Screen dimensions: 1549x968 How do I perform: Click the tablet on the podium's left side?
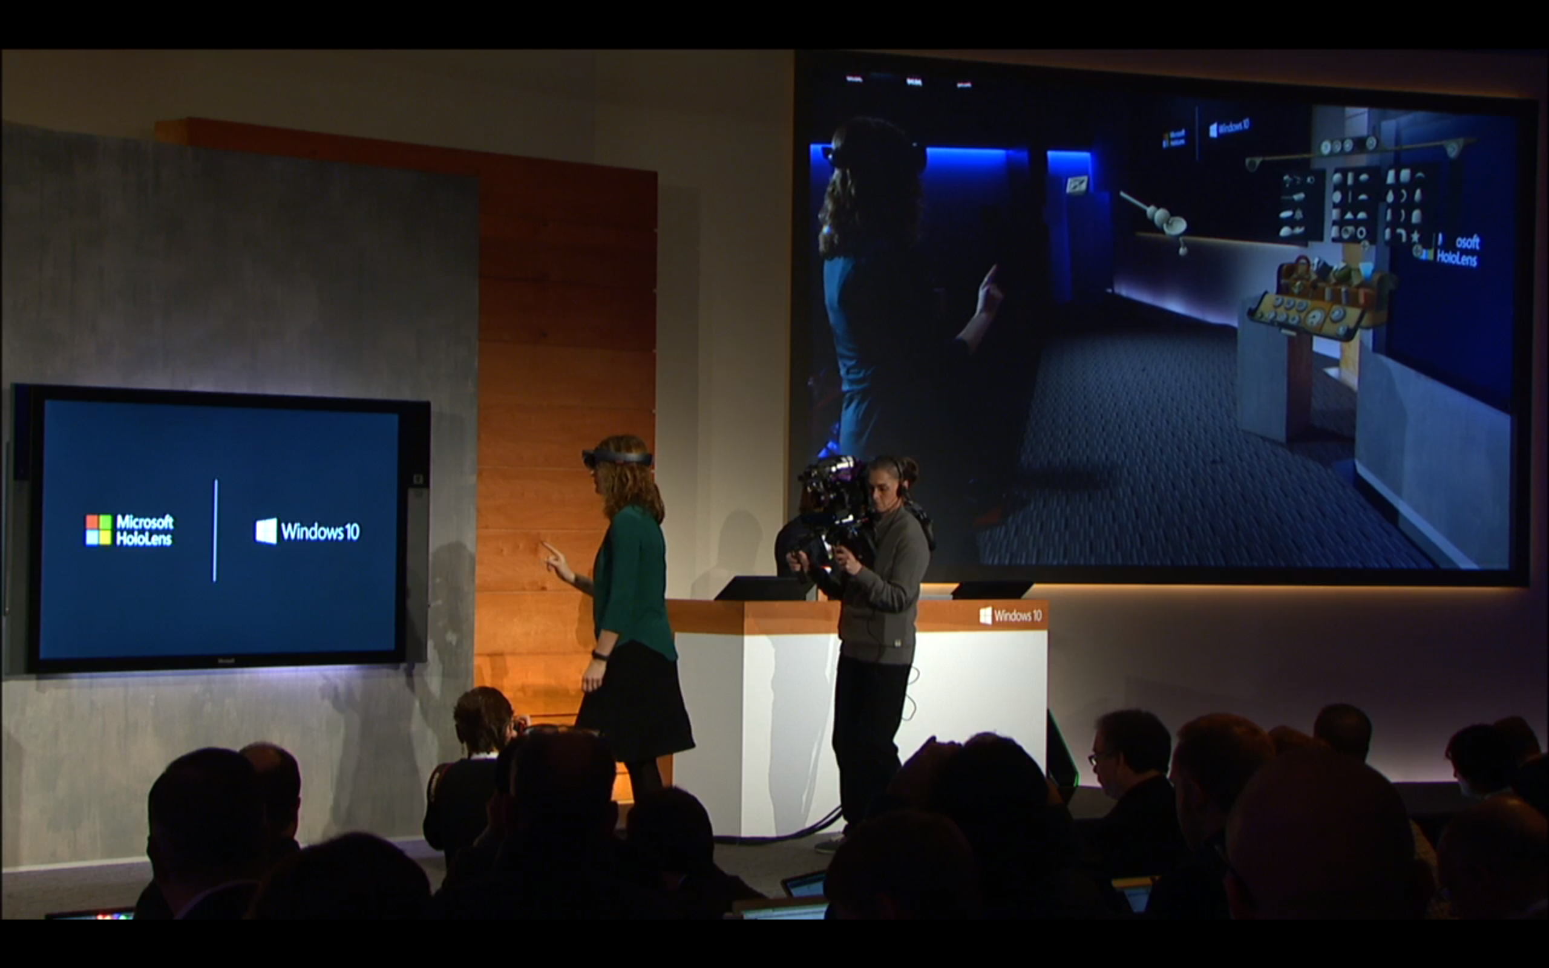click(764, 587)
